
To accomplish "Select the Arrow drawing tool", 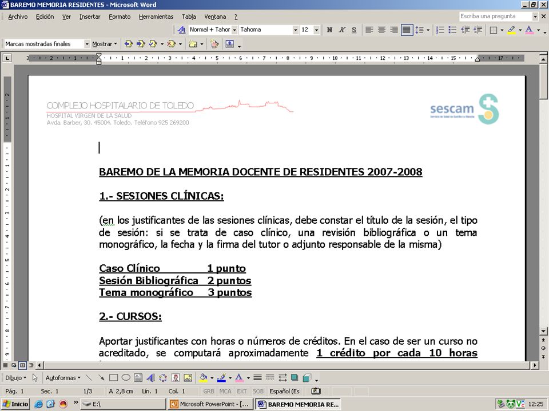I will click(101, 378).
